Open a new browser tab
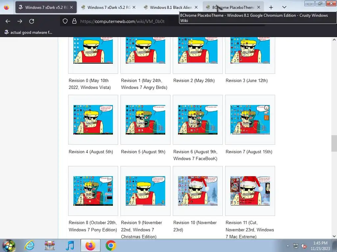Image resolution: width=337 pixels, height=252 pixels. (271, 8)
